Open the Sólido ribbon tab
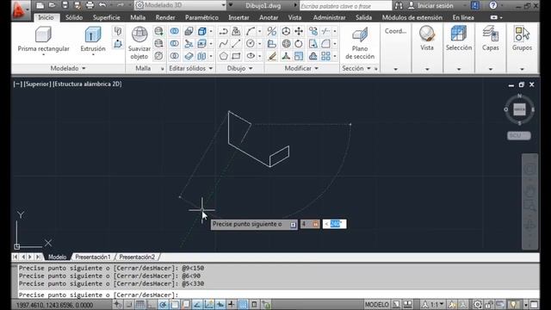The height and width of the screenshot is (310, 551). [x=74, y=17]
